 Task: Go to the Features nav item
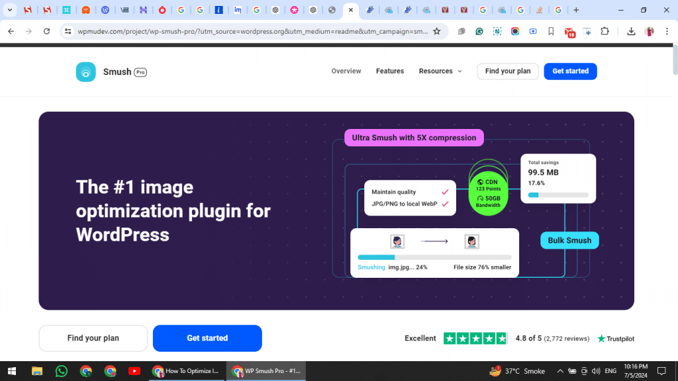pos(390,71)
